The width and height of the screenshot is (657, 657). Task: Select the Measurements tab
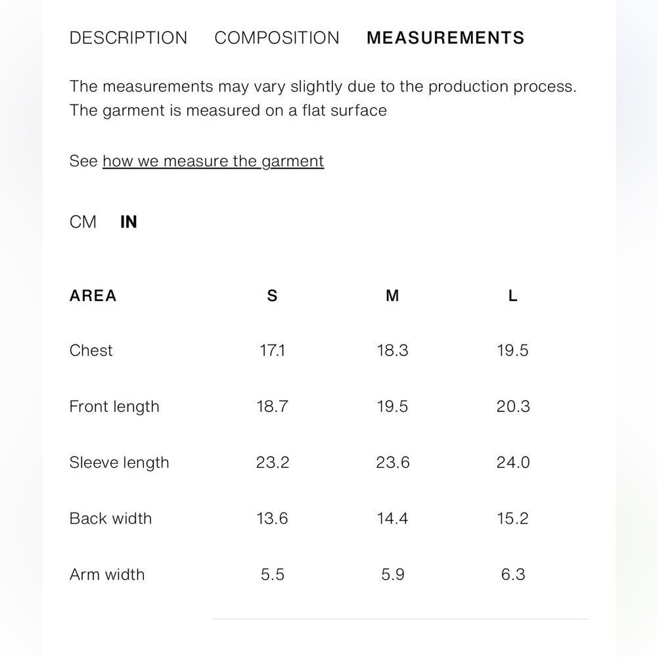coord(445,37)
